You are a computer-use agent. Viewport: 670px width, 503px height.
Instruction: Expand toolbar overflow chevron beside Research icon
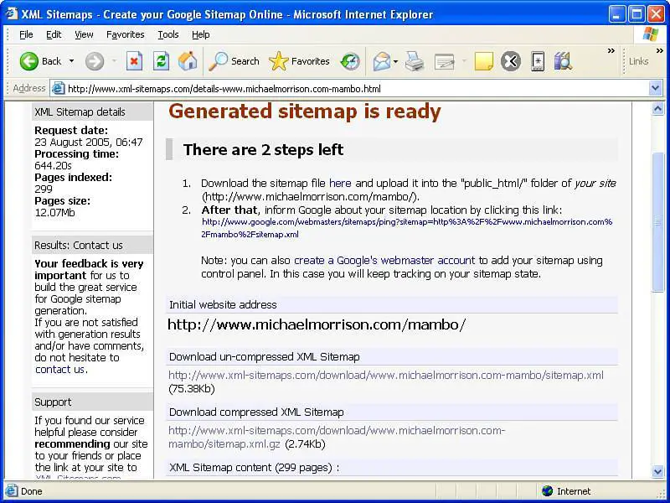point(611,51)
